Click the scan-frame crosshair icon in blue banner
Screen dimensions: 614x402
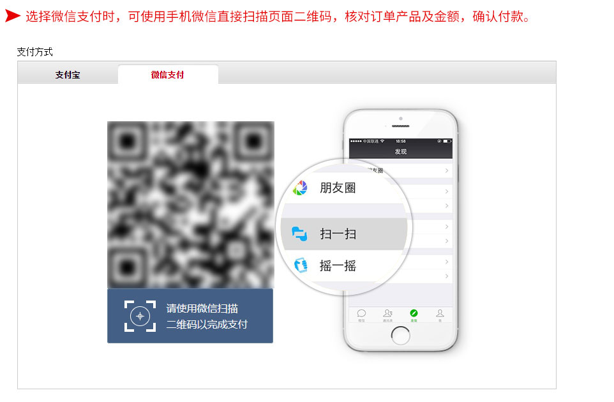point(140,316)
